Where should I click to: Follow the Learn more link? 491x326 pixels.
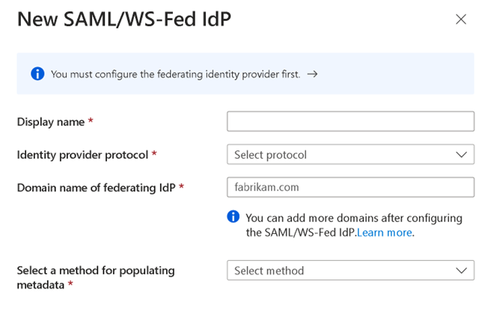tap(384, 233)
